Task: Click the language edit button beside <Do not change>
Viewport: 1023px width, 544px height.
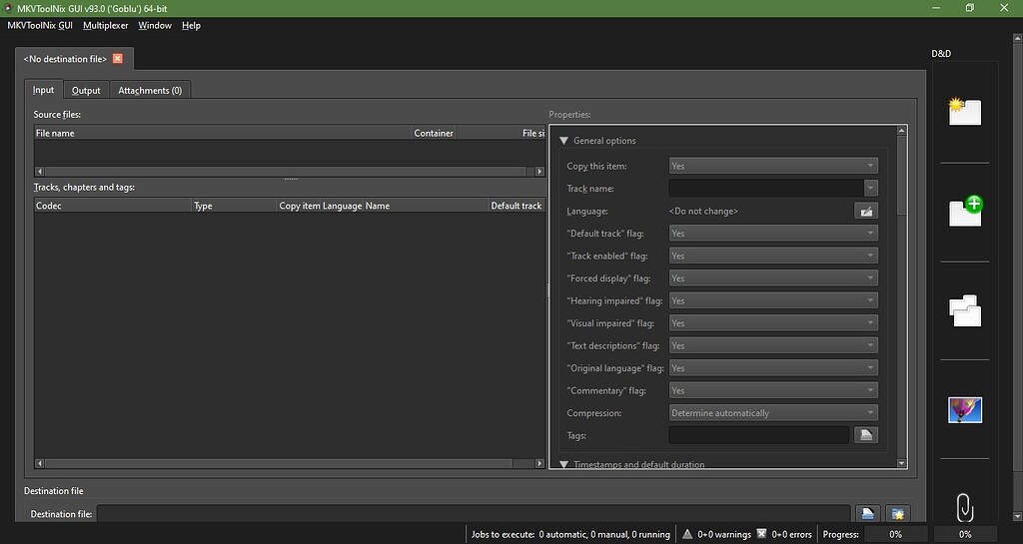Action: [x=865, y=211]
